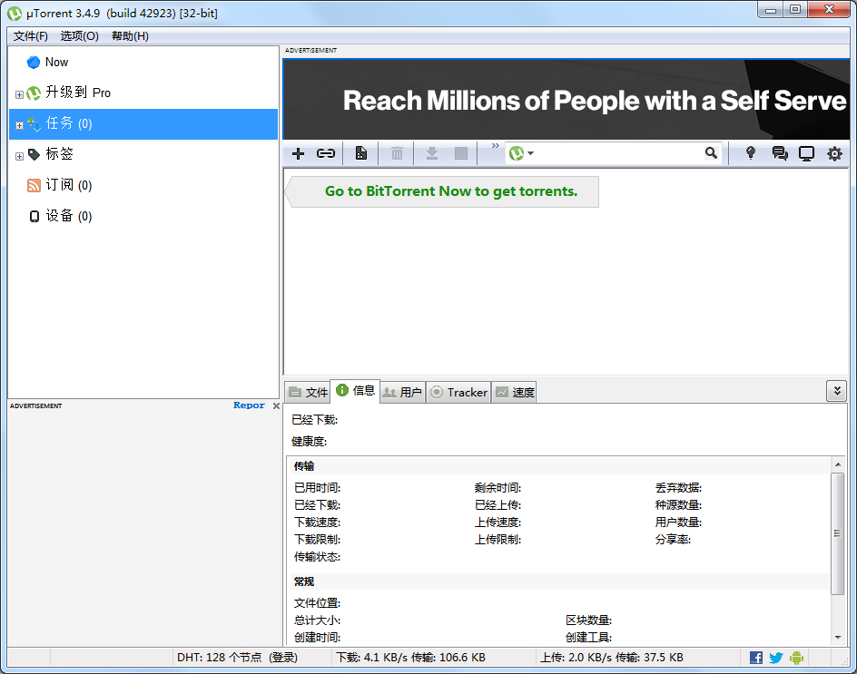Click the Stop torrent icon
This screenshot has width=857, height=674.
point(460,153)
